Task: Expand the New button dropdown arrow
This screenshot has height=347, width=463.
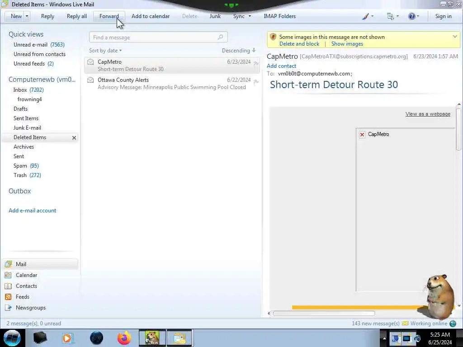Action: coord(27,16)
